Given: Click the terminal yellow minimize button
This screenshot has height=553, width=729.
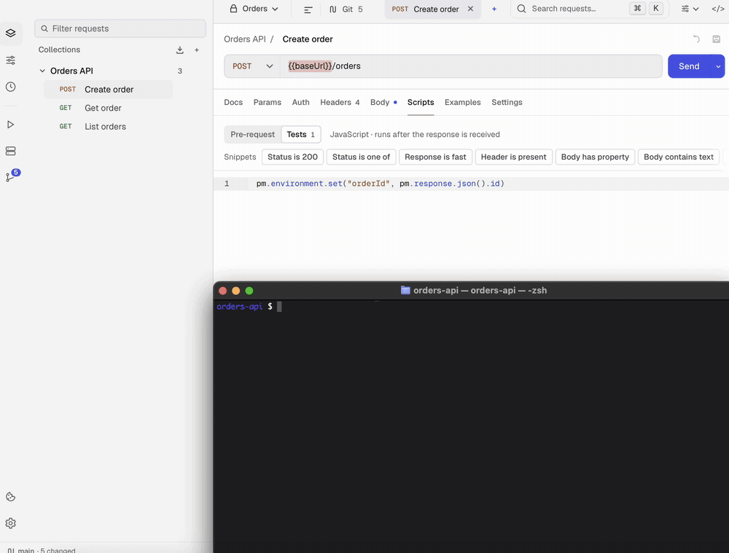Looking at the screenshot, I should pyautogui.click(x=235, y=291).
